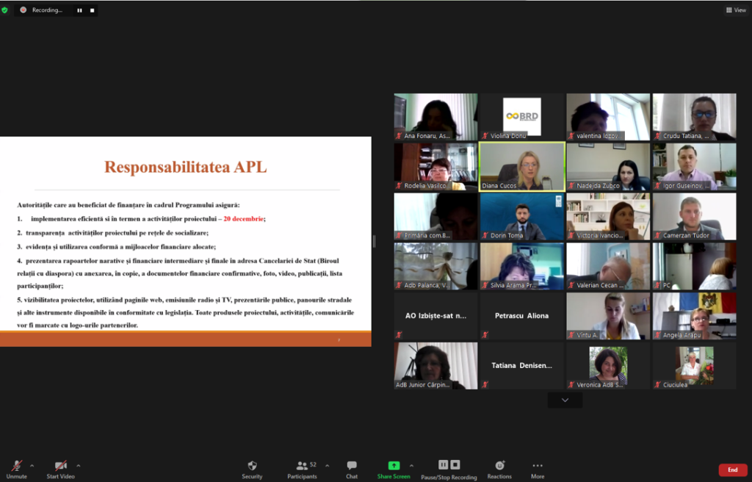Image resolution: width=752 pixels, height=482 pixels.
Task: Open the Security shield icon
Action: pyautogui.click(x=253, y=465)
